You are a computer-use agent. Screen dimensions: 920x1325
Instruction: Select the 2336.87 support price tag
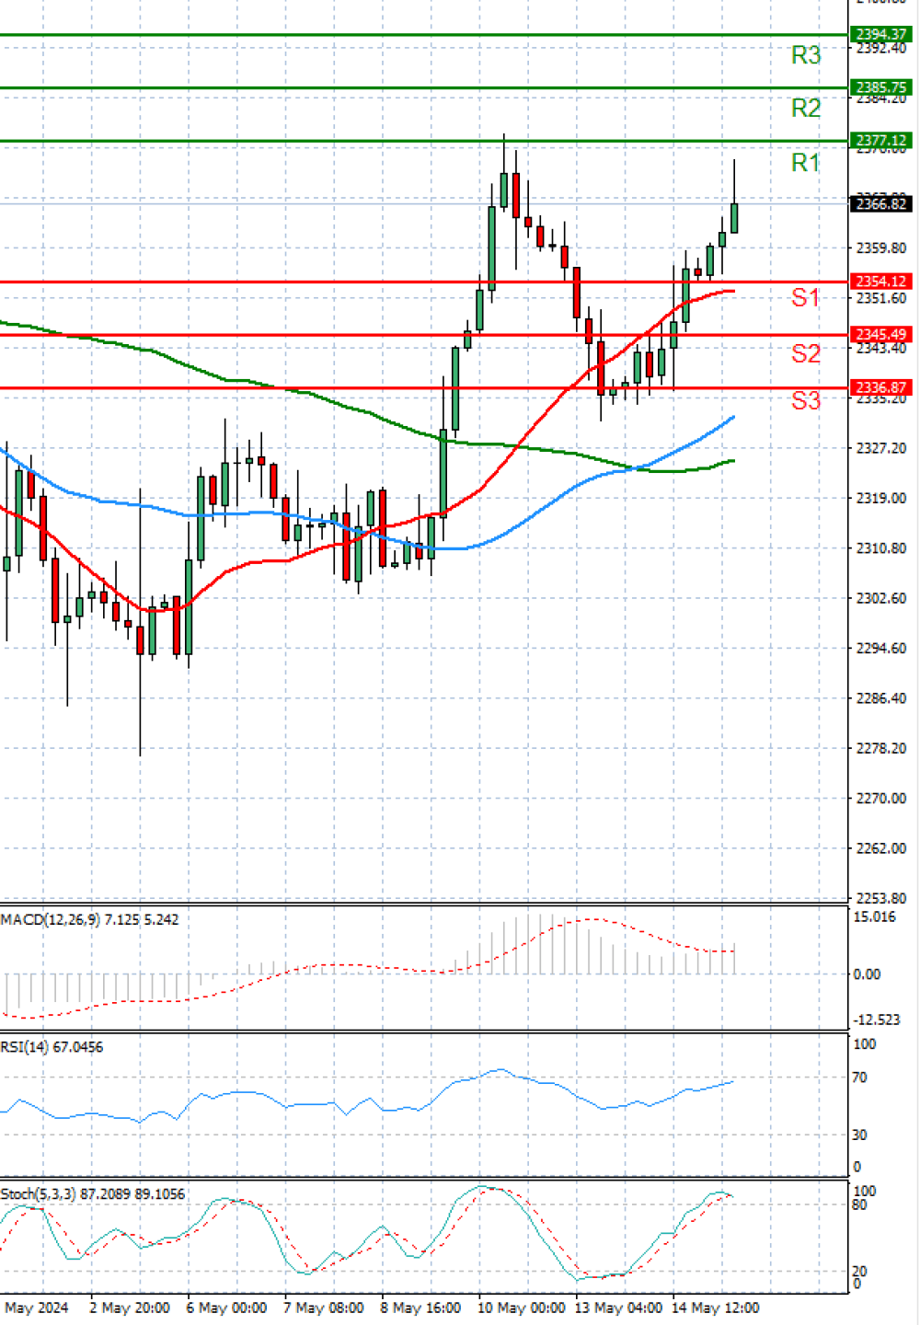(880, 388)
